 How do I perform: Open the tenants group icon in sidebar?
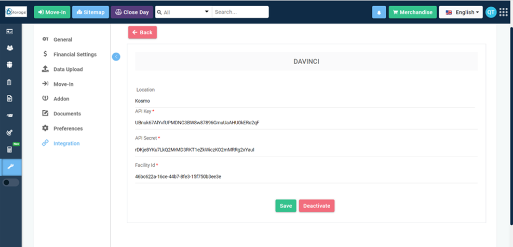coord(10,48)
